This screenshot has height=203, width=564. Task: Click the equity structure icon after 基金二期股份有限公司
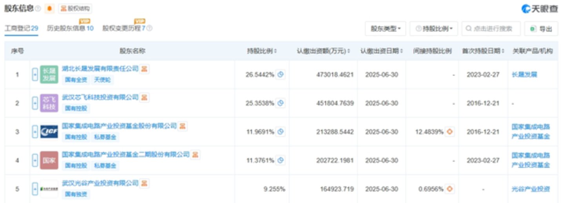(x=195, y=155)
